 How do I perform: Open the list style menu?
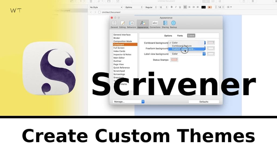click(229, 7)
